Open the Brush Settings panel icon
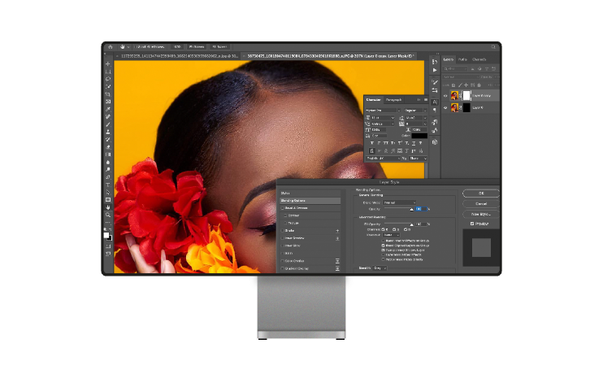 pos(435,82)
